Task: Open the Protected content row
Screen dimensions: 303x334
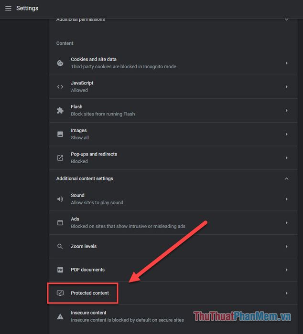Action: point(173,293)
